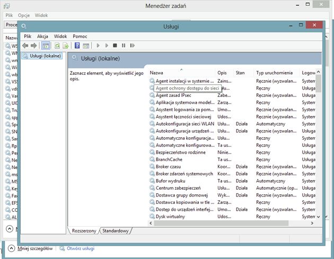The width and height of the screenshot is (334, 259).
Task: Start the service with the play icon
Action: coord(98,46)
